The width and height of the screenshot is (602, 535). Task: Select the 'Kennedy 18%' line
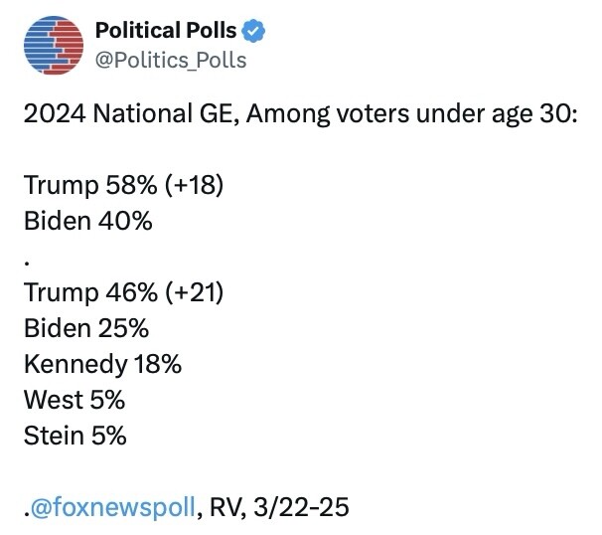click(102, 364)
